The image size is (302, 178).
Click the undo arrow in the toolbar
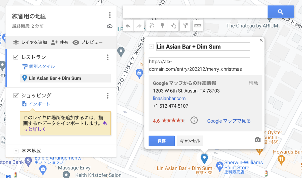point(128,26)
